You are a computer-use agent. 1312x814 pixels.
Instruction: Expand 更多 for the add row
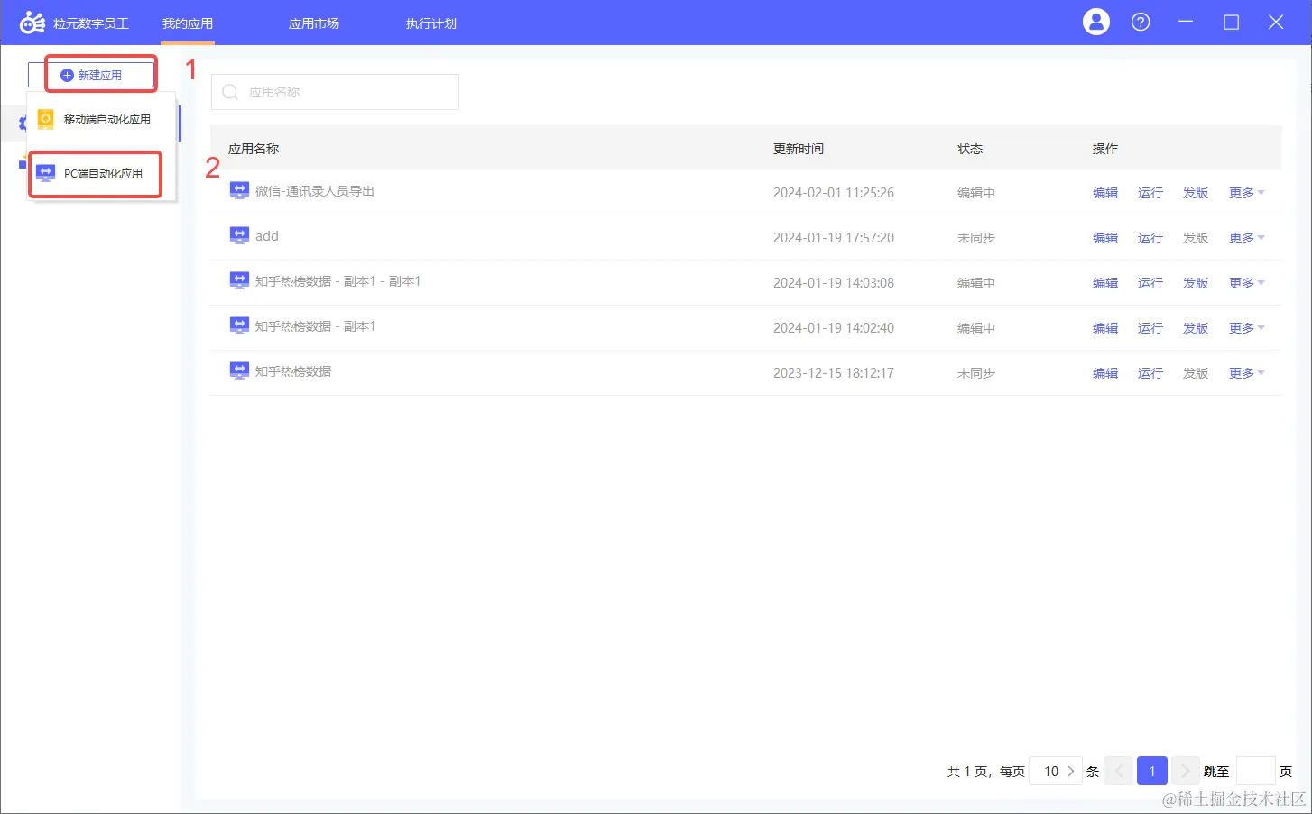1246,238
